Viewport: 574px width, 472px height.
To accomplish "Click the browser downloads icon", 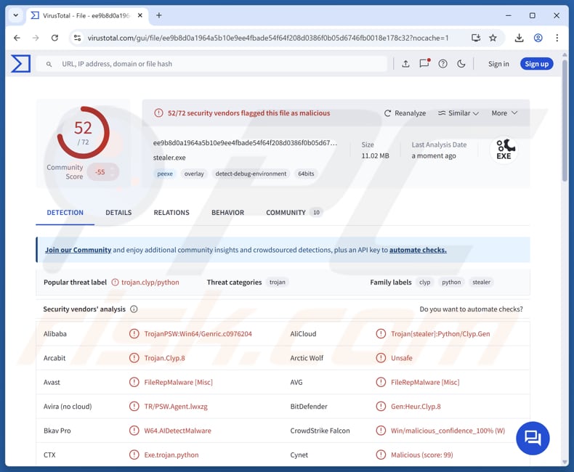I will (x=519, y=38).
